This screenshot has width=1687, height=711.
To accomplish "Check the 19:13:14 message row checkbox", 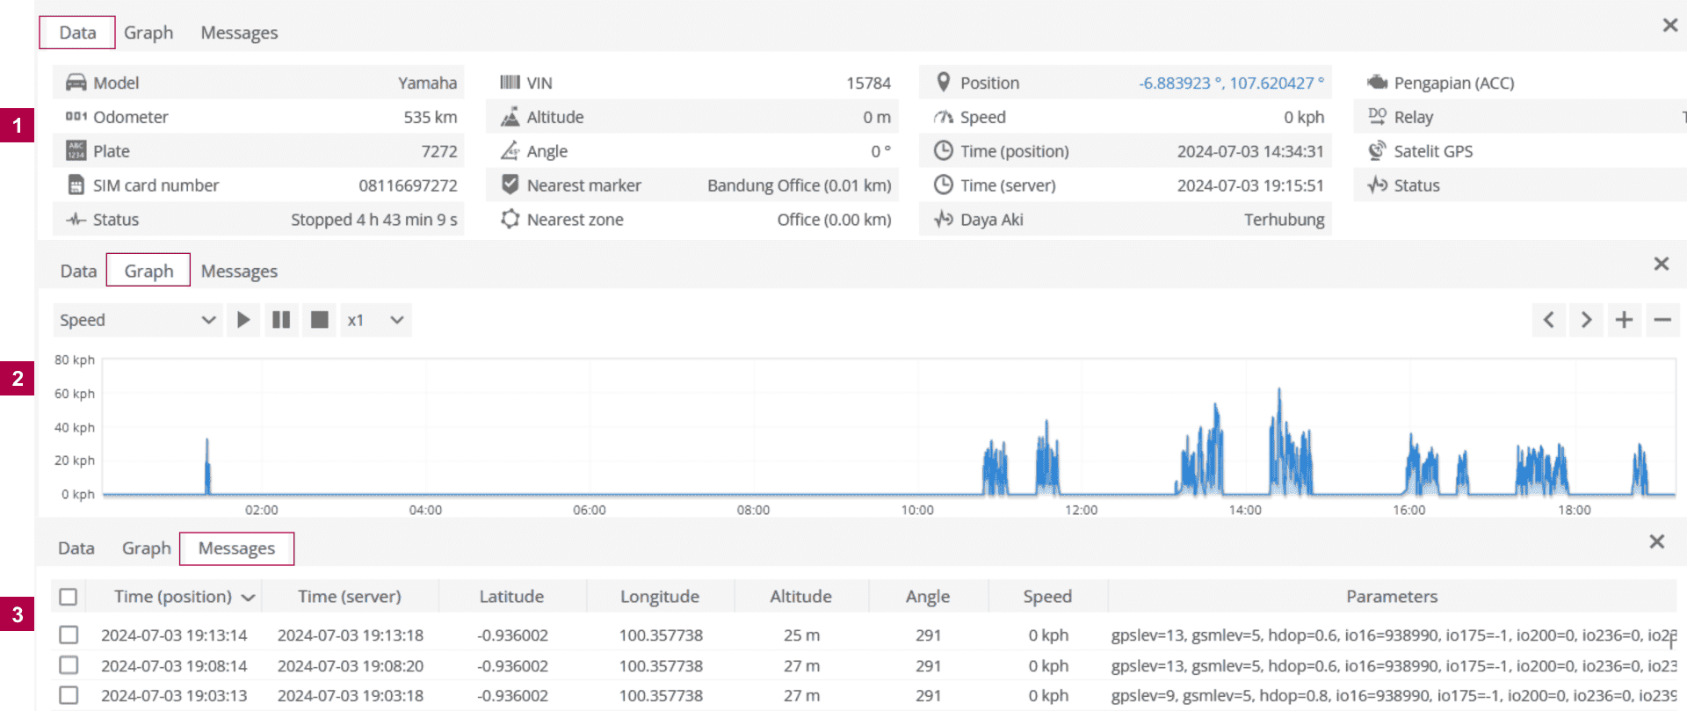I will coord(69,635).
